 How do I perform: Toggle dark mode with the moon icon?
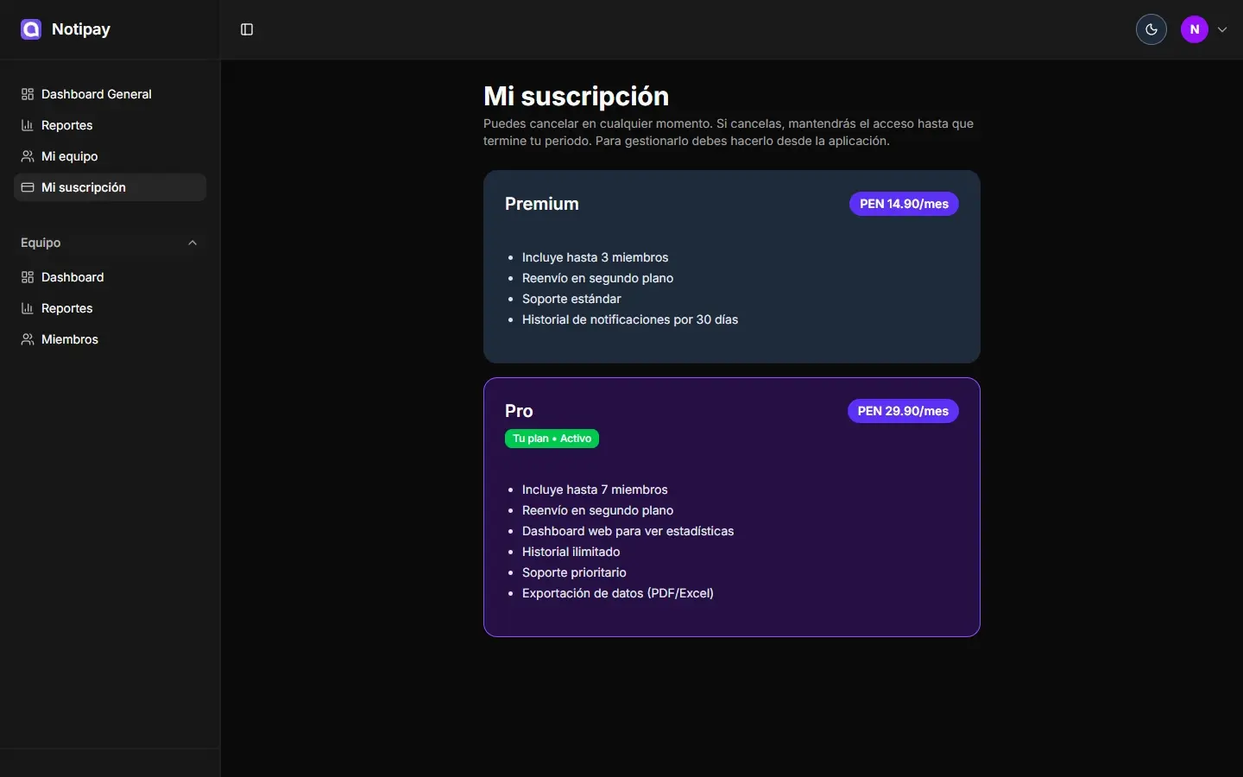(1151, 28)
